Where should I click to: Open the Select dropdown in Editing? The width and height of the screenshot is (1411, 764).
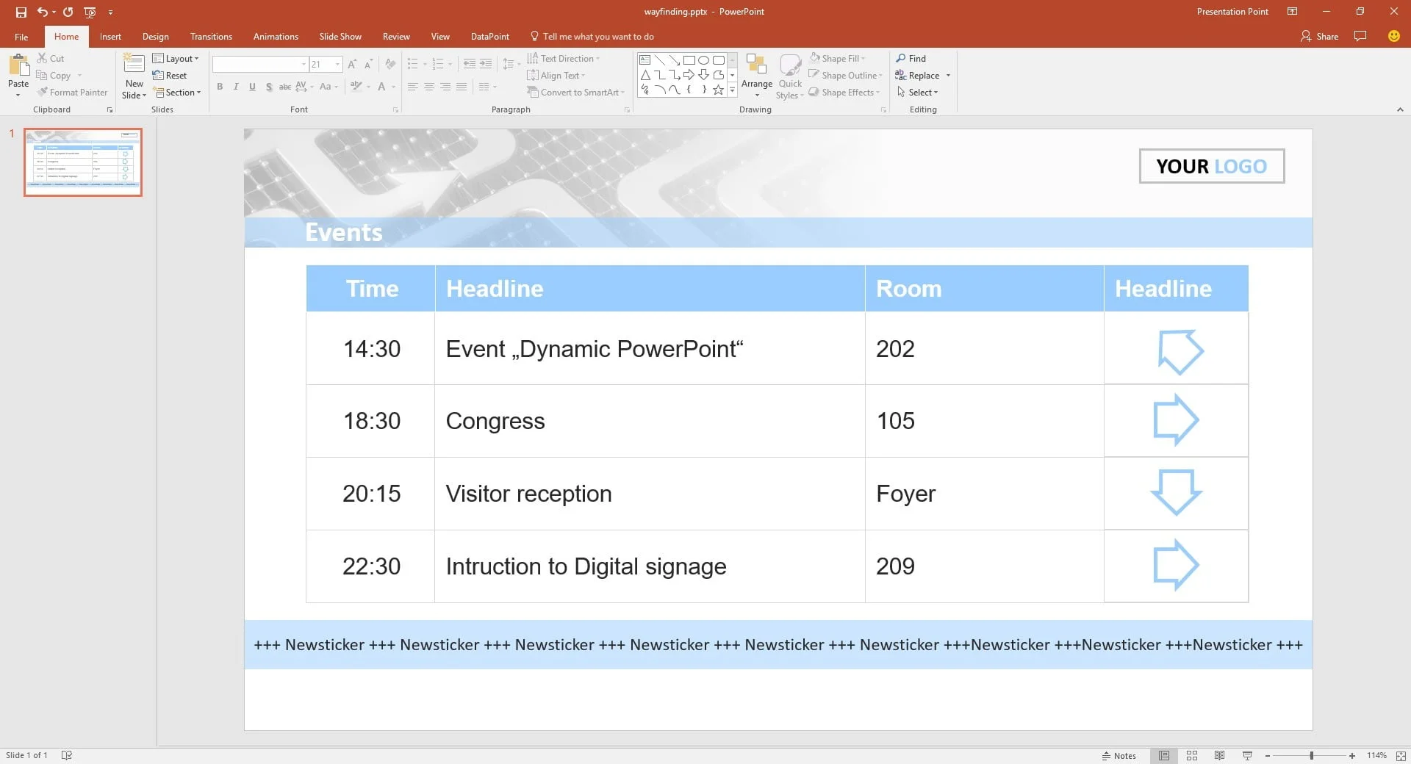coord(917,93)
